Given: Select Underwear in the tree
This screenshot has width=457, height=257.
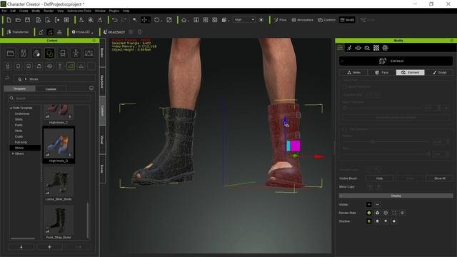Looking at the screenshot, I should pos(22,114).
